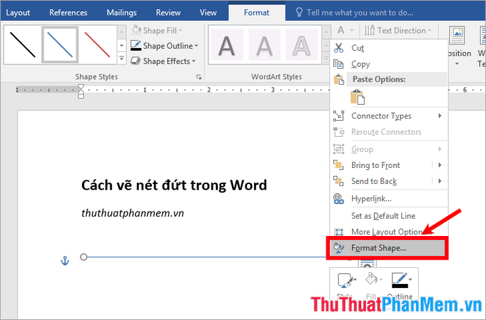
Task: Select Set as Default Line menu entry
Action: [x=383, y=216]
